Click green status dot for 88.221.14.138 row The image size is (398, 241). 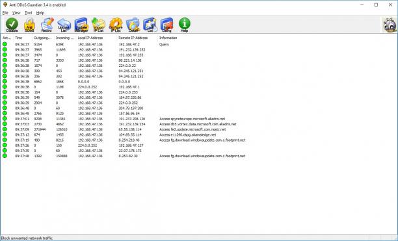click(5, 60)
